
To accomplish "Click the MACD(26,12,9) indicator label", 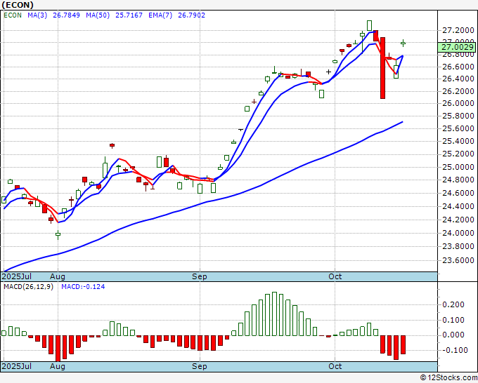I will tap(28, 287).
